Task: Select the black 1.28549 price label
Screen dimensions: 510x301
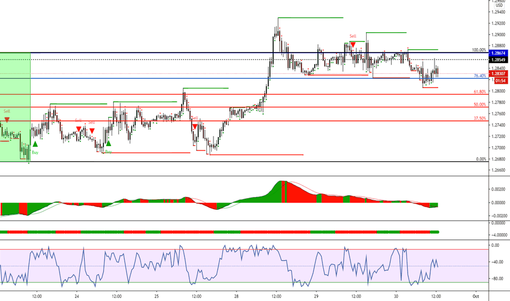Action: point(499,60)
